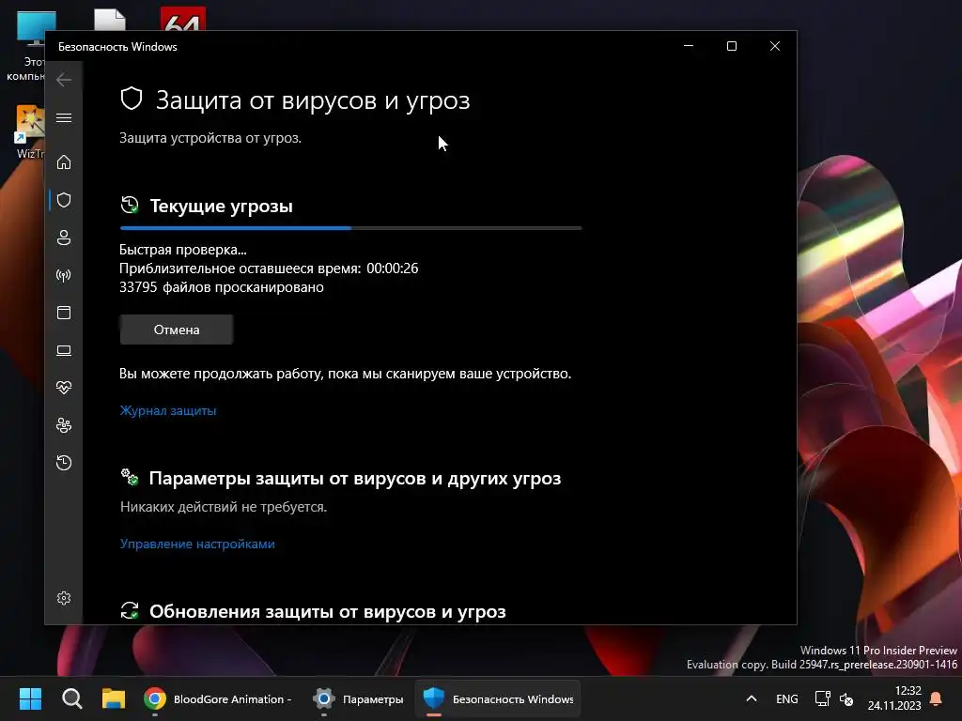The image size is (962, 721).
Task: Open Protection history clock icon in sidebar
Action: tap(64, 462)
